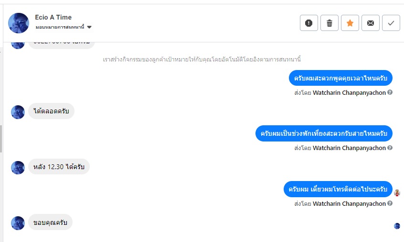Select the blue message asking convenient time
Screen dimensions: 404x242
(x=340, y=78)
